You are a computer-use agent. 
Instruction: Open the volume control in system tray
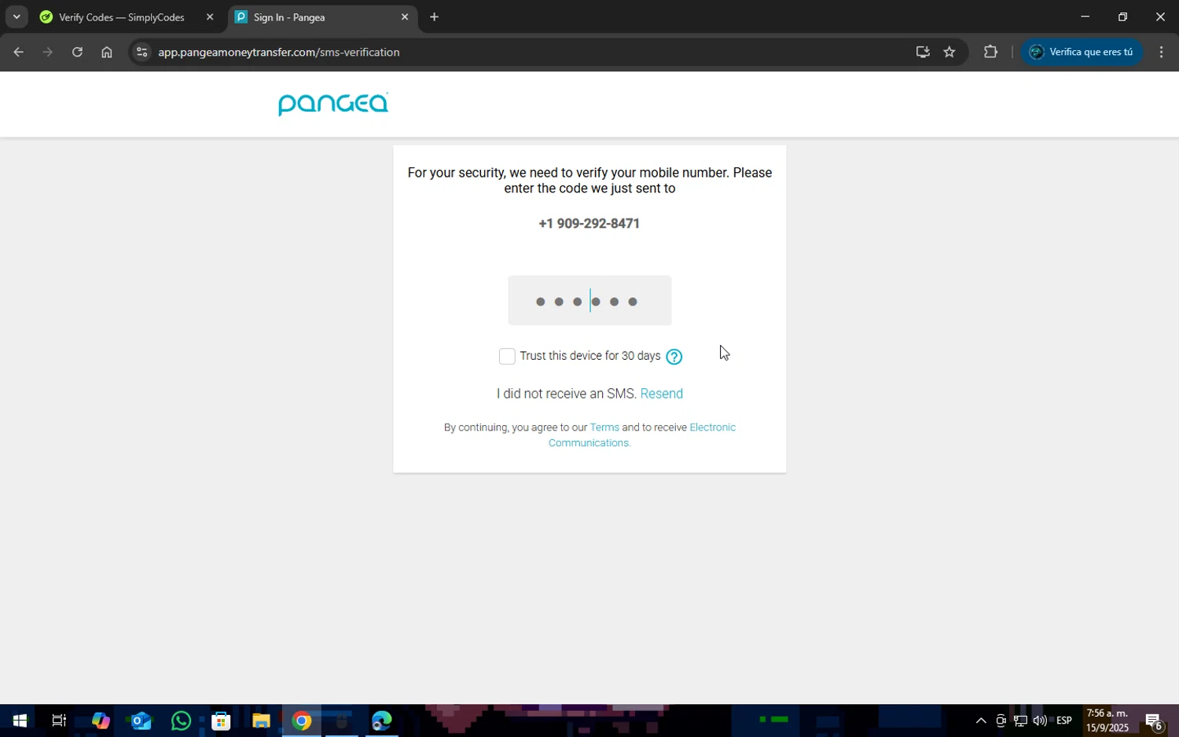tap(1040, 720)
